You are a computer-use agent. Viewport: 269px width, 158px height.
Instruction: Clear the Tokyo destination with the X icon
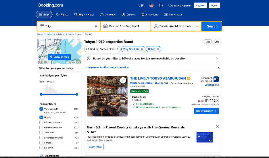(x=96, y=26)
